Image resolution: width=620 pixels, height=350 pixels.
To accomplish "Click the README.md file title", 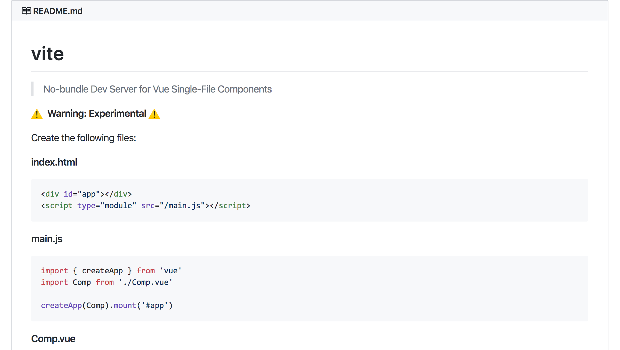I will coord(58,11).
